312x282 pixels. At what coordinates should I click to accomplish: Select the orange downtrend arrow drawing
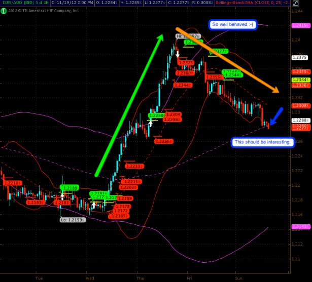(x=227, y=60)
